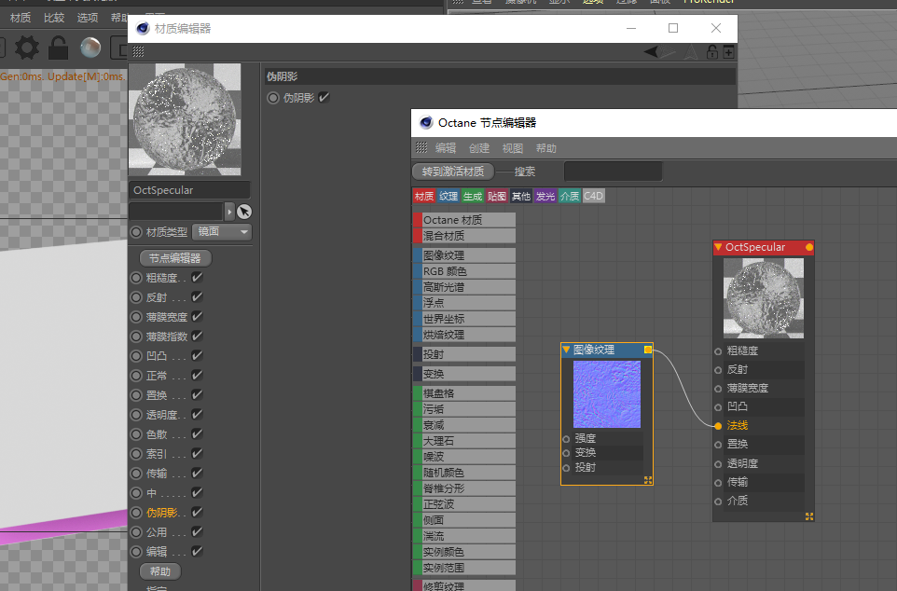Open 视图 menu in Octane node editor
The height and width of the screenshot is (591, 897).
click(513, 148)
